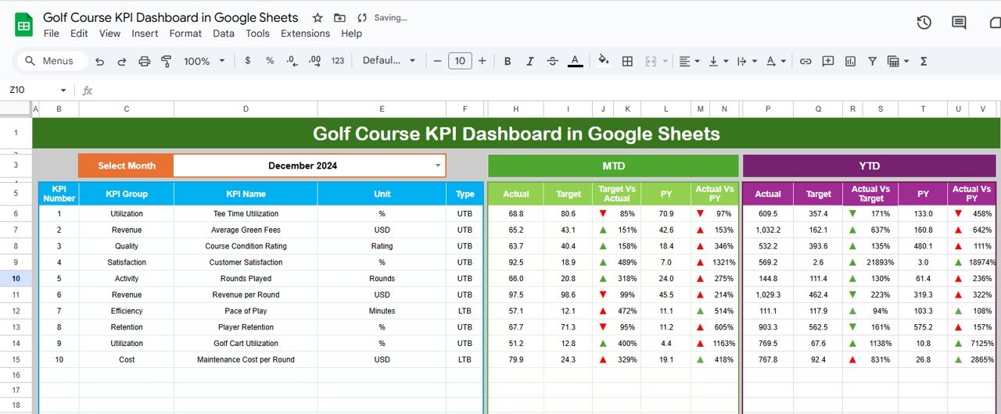Click the plus to increase font size
This screenshot has width=1001, height=414.
coord(482,61)
